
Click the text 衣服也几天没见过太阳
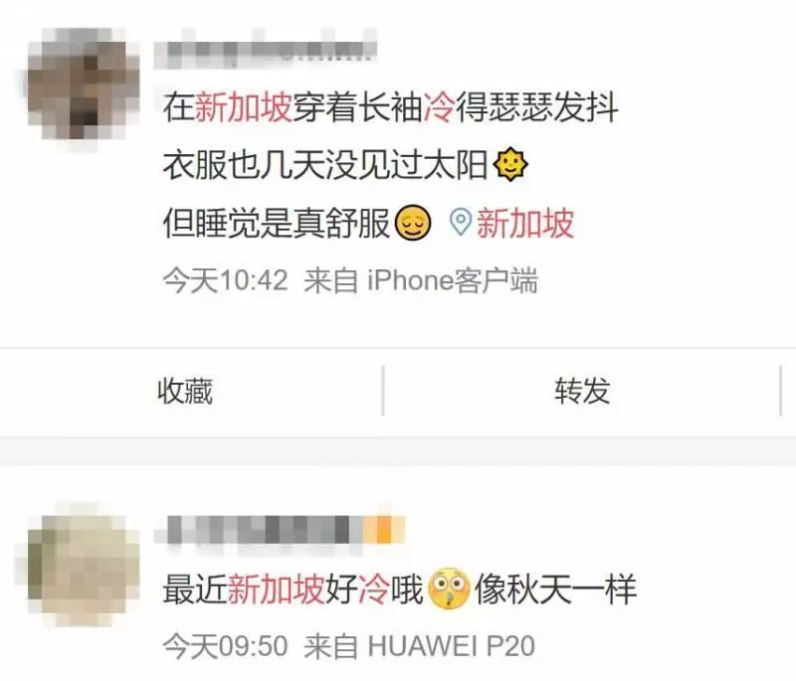(x=325, y=165)
